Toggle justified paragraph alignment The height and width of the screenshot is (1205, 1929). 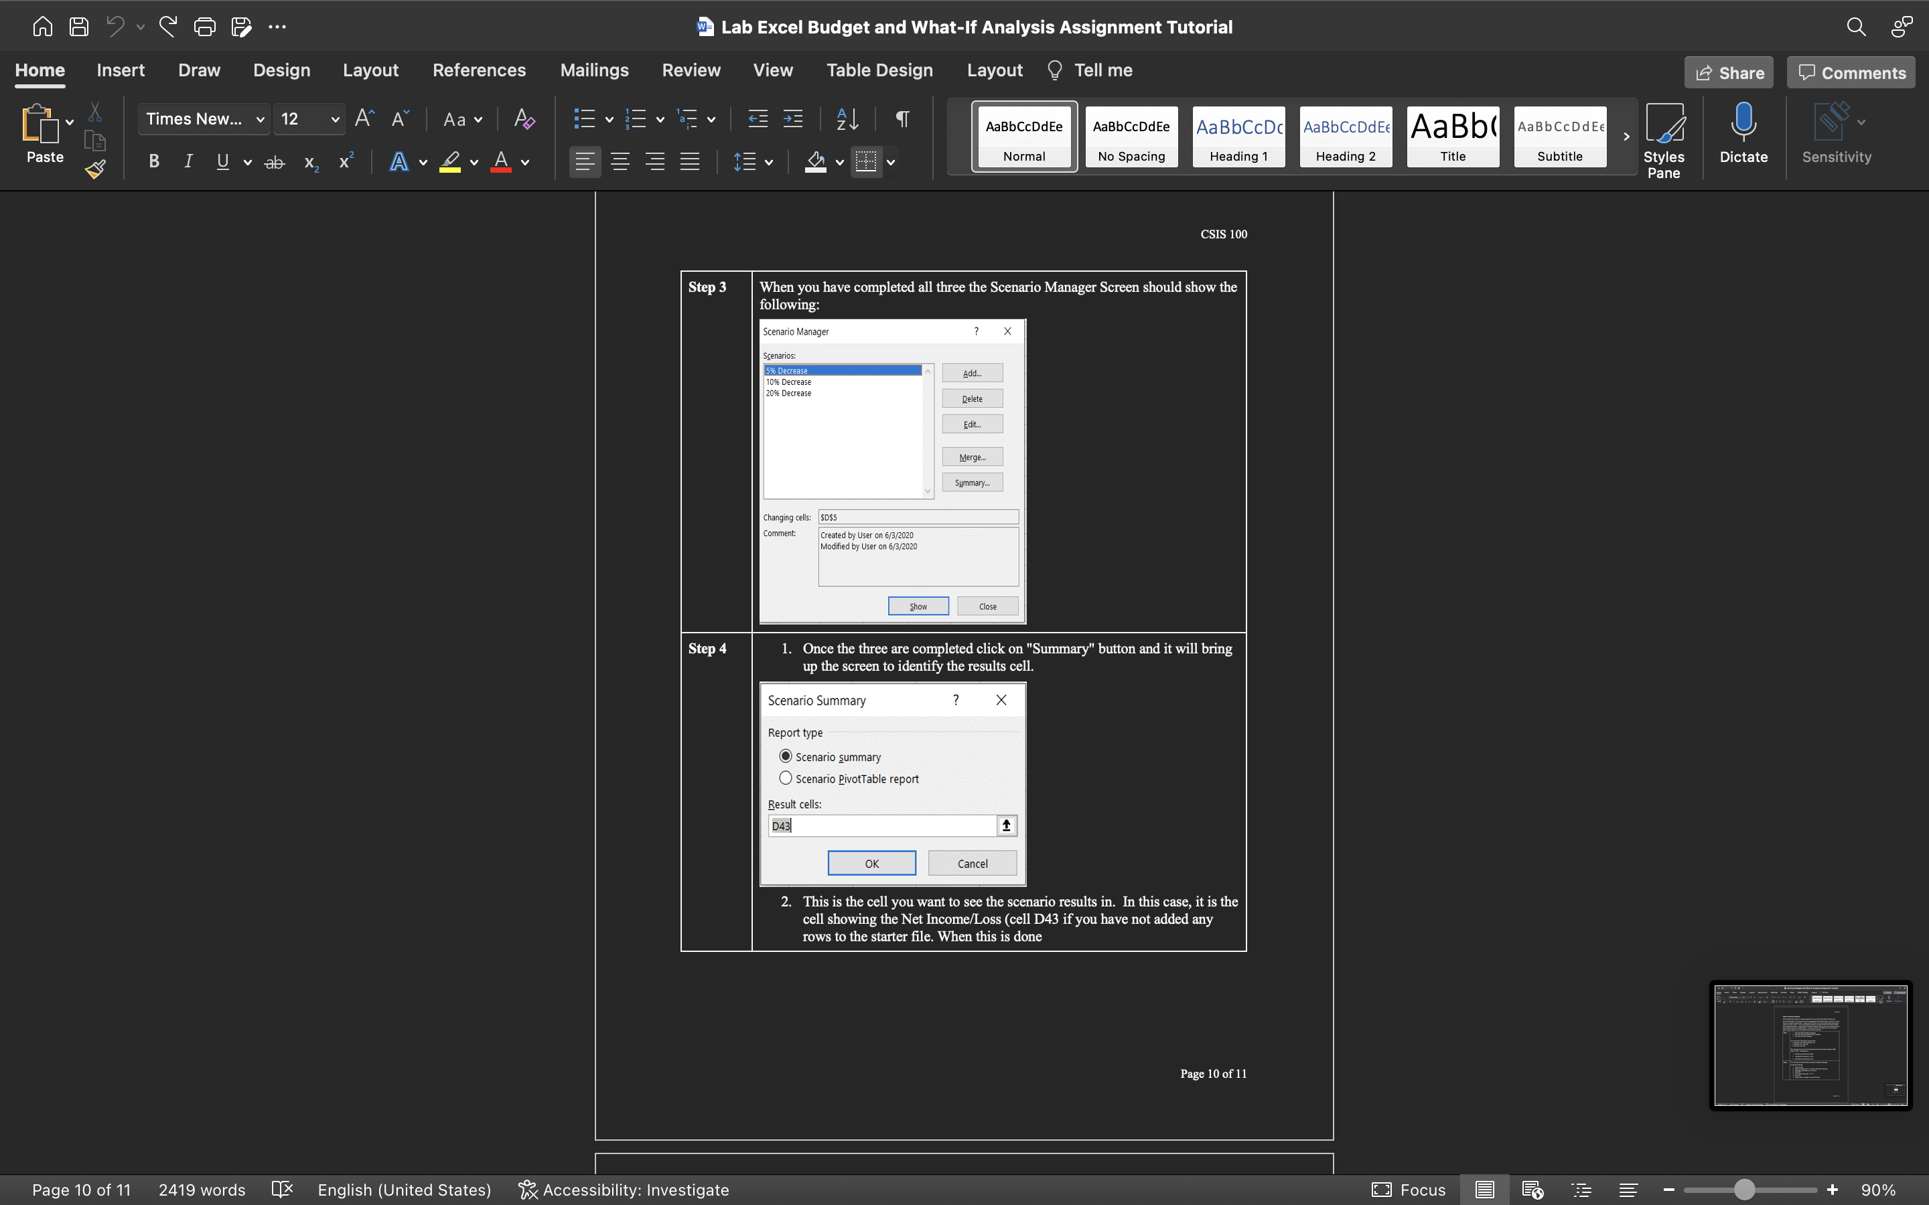click(691, 162)
